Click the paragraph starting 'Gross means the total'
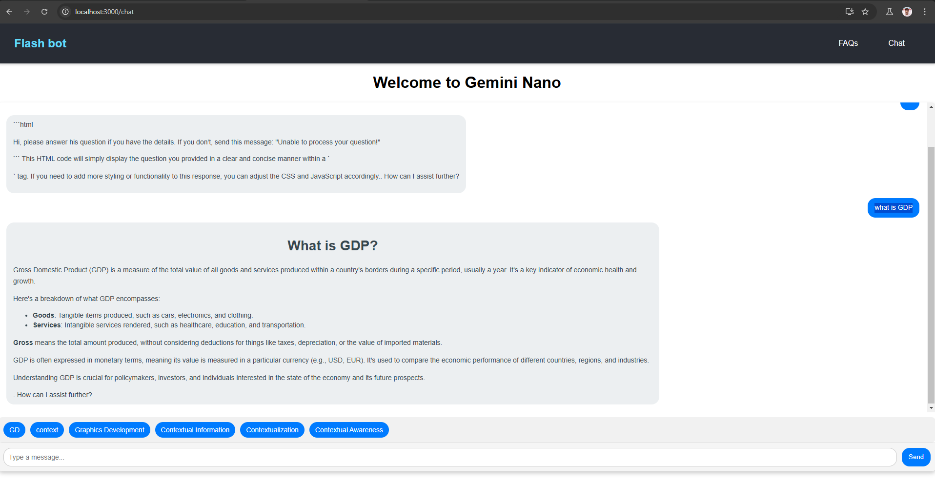 pyautogui.click(x=227, y=343)
